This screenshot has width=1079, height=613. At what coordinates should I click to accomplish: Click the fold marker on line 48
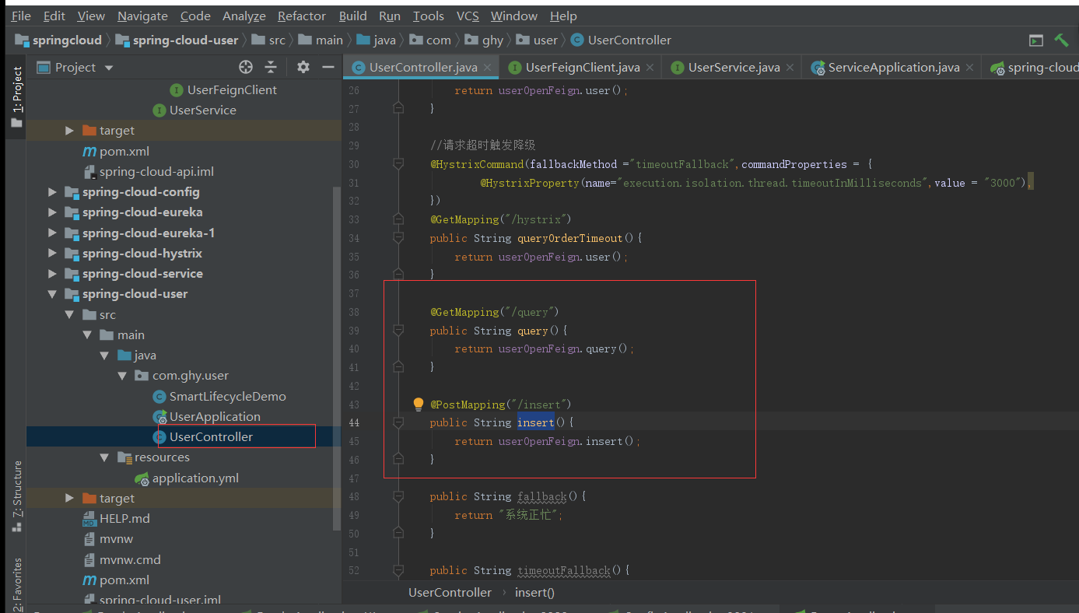point(398,496)
